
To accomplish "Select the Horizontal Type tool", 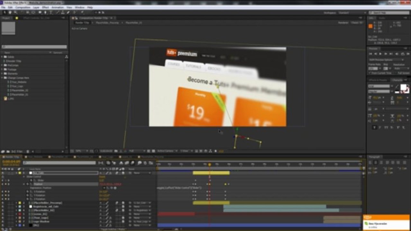I will (x=51, y=13).
